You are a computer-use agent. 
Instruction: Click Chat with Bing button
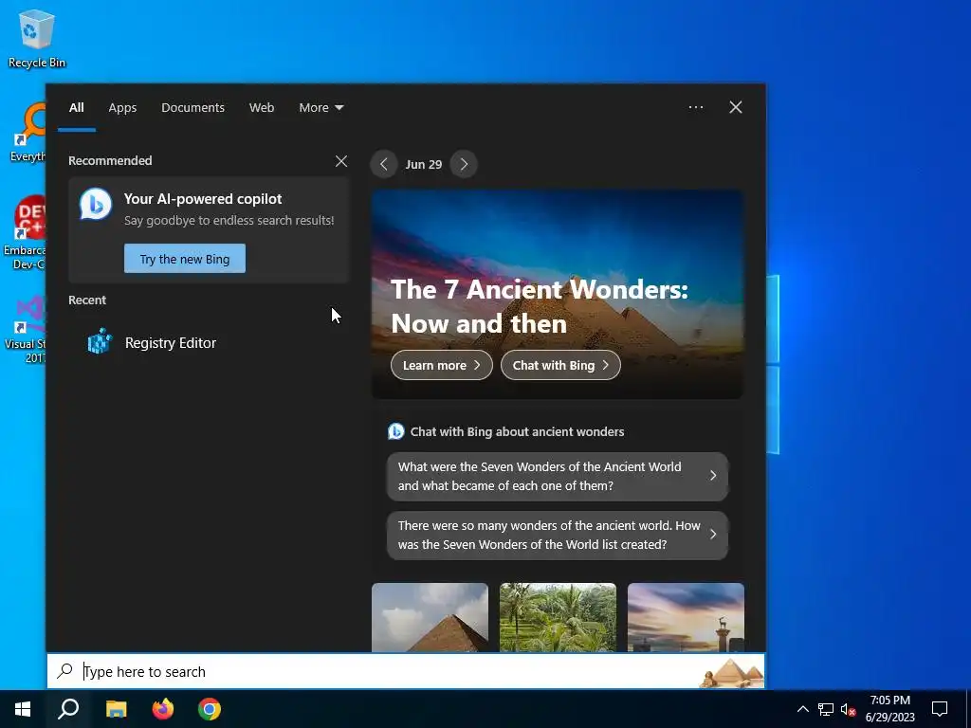tap(560, 365)
